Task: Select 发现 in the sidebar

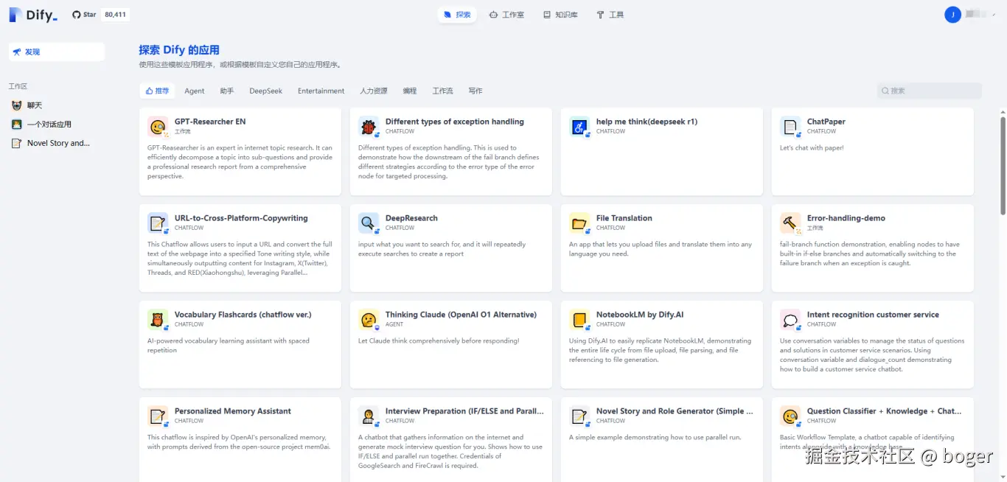Action: tap(57, 52)
